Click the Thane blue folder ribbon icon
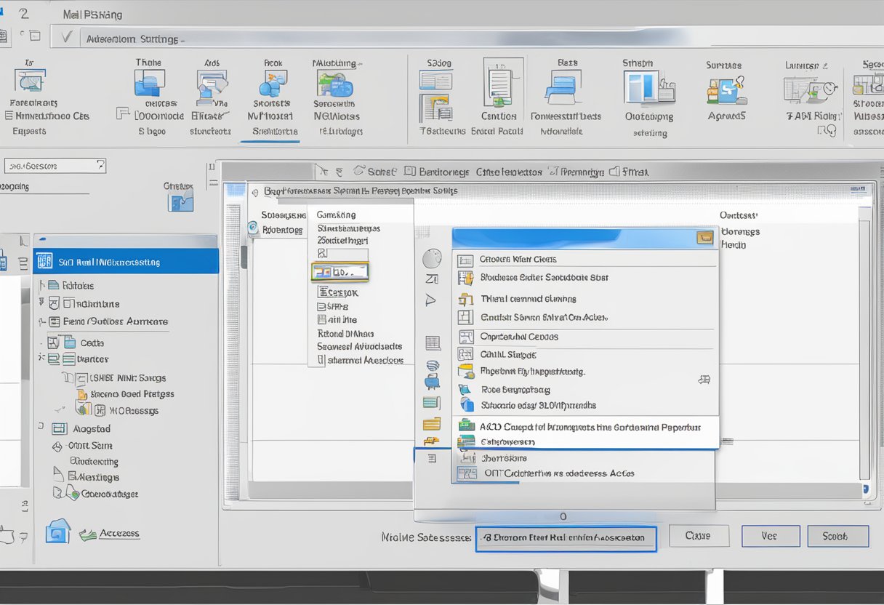The height and width of the screenshot is (605, 884). point(149,84)
